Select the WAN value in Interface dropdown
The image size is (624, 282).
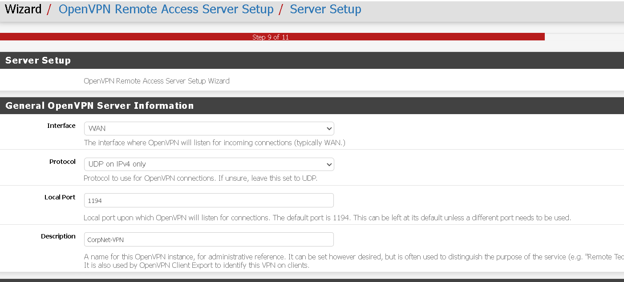click(98, 128)
